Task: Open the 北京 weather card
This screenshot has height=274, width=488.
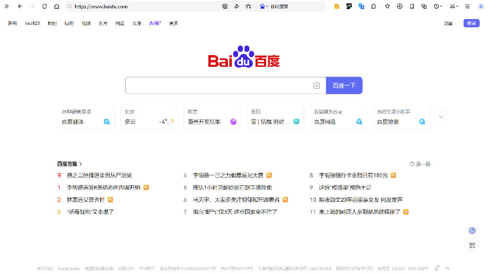Action: pos(149,117)
